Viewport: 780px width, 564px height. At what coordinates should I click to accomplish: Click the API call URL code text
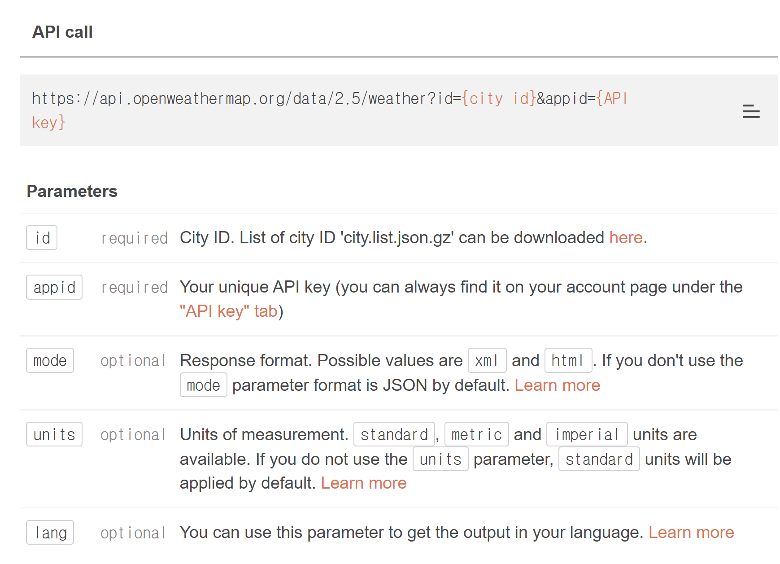coord(330,110)
